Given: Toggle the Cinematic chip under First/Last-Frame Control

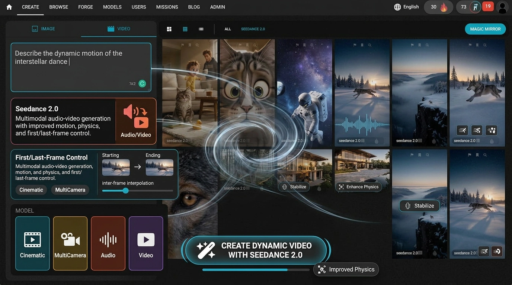Looking at the screenshot, I should click(31, 190).
